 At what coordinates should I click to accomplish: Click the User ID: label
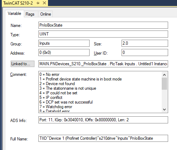pos(101,53)
